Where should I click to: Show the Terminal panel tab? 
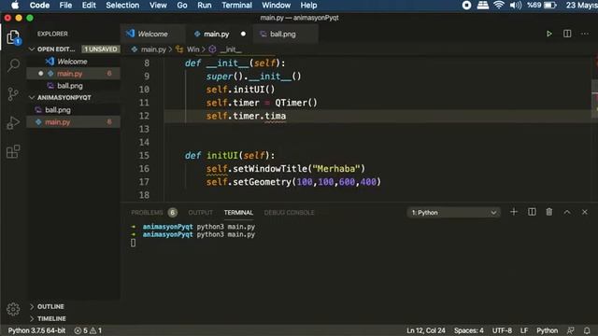click(238, 213)
